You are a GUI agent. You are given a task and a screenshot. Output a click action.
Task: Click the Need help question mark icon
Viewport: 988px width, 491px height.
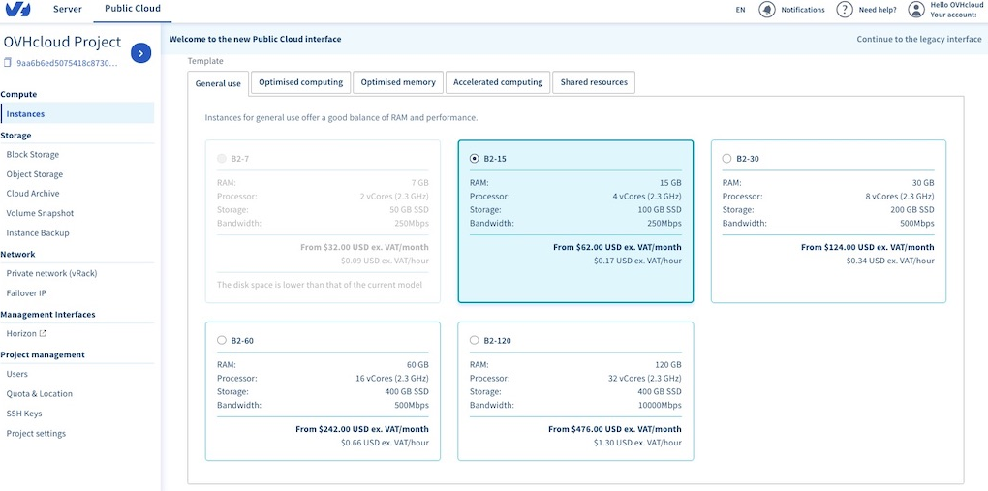(x=845, y=10)
